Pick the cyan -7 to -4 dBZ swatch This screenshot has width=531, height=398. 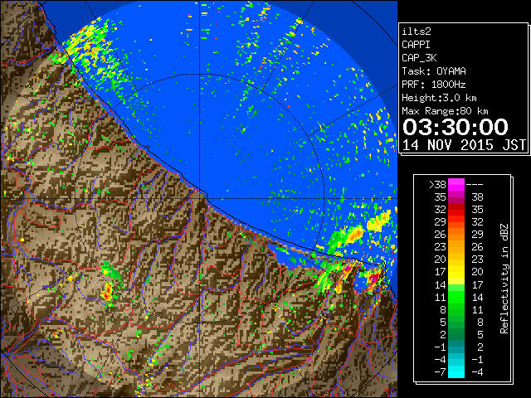[456, 372]
